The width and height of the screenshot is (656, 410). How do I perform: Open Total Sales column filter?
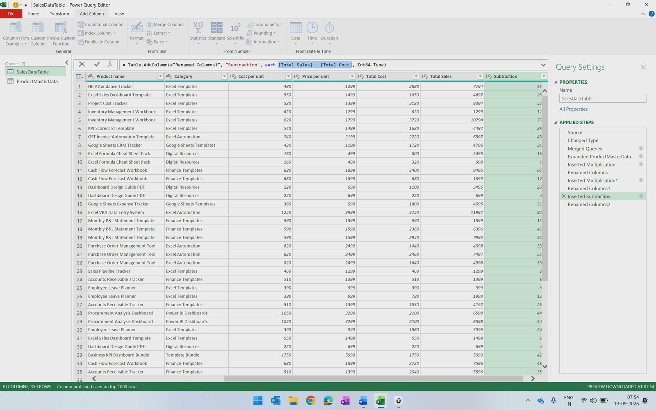click(480, 76)
